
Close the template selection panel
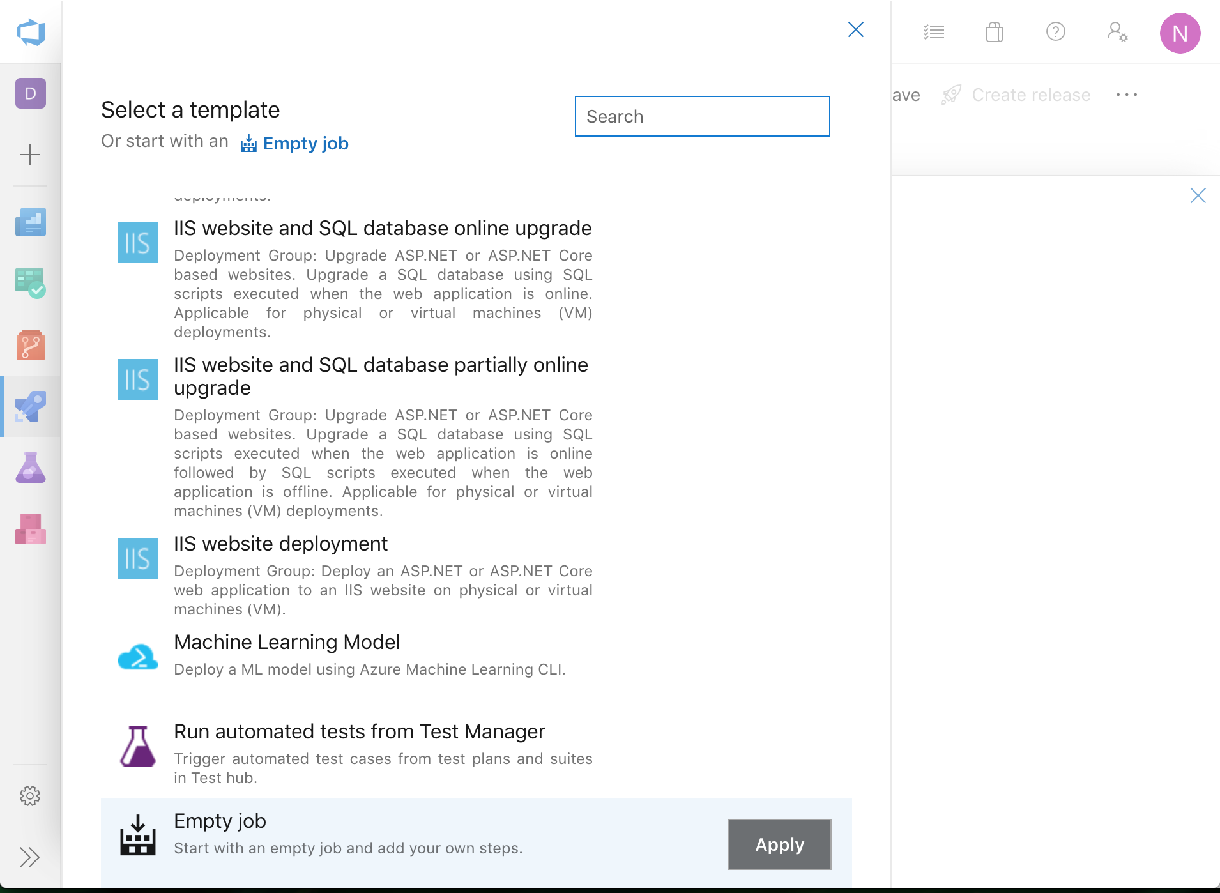coord(856,29)
